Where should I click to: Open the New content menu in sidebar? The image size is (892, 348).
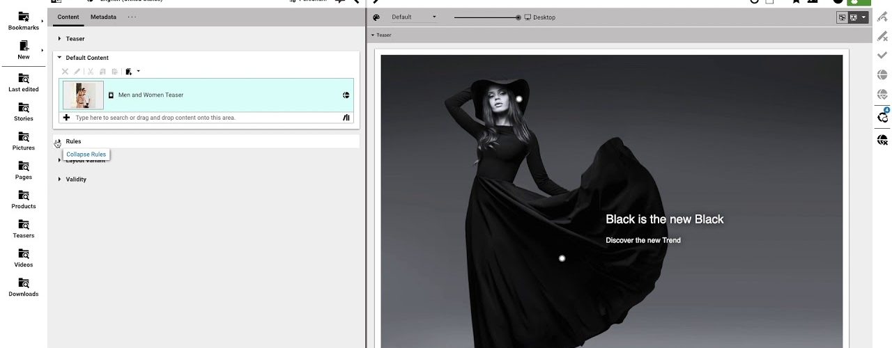tap(23, 50)
